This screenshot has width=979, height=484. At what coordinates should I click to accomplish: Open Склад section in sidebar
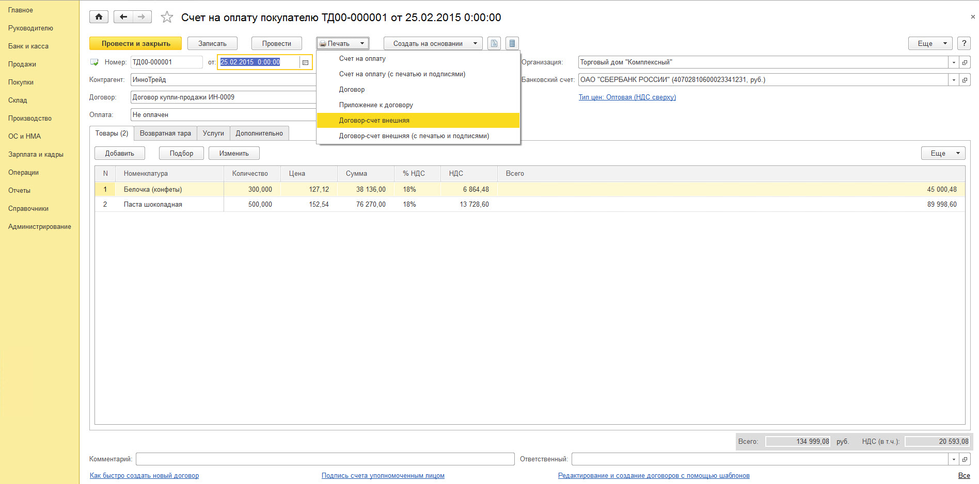click(18, 101)
